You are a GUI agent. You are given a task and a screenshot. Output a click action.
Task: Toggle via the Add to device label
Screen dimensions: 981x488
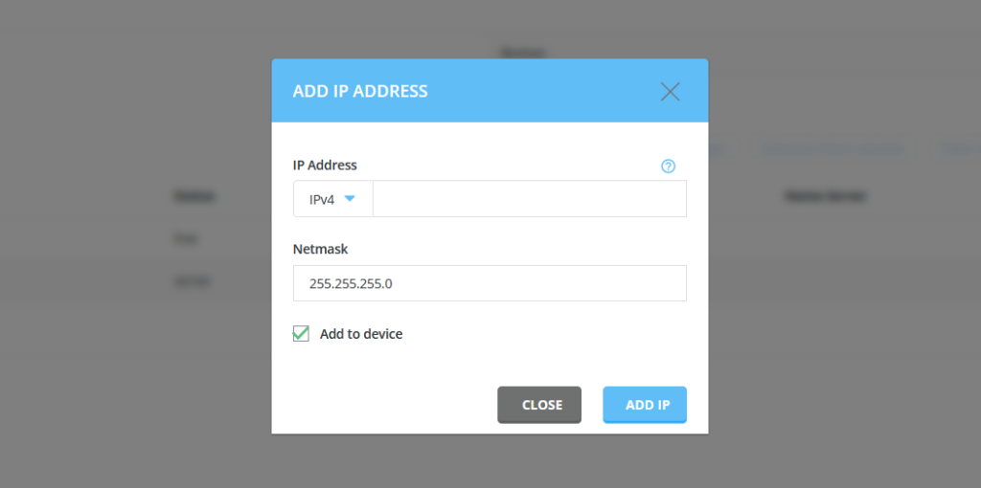point(361,334)
